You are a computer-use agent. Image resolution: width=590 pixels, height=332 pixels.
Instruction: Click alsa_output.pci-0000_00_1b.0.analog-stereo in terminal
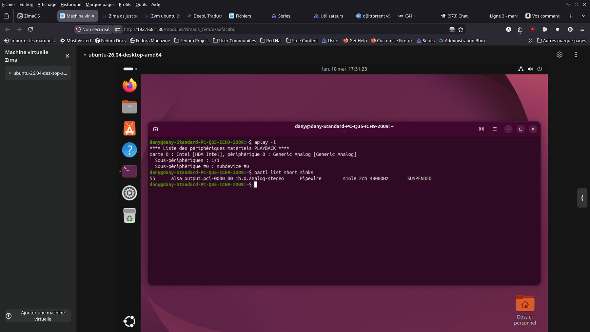coord(227,178)
